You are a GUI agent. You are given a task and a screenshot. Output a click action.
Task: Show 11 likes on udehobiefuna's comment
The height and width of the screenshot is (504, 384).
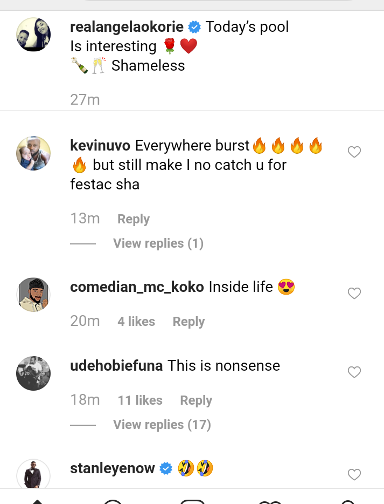tap(140, 400)
